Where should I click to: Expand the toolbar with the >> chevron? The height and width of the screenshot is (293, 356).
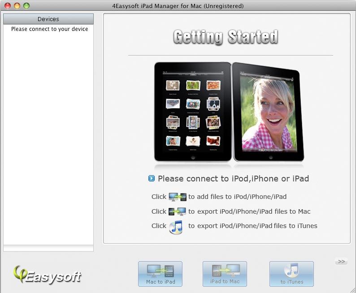click(341, 262)
